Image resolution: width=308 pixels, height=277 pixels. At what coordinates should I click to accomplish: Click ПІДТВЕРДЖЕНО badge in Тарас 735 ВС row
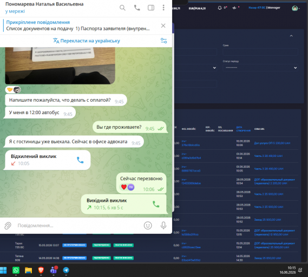(x=102, y=245)
